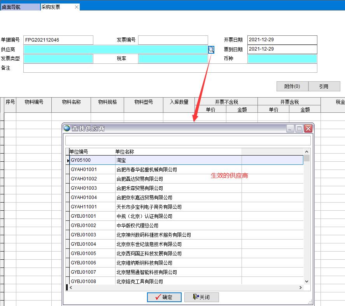Close the 采购发票 tab with its X
The image size is (345, 306).
(77, 7)
